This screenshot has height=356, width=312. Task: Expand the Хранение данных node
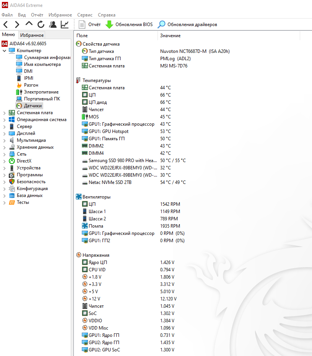coord(4,148)
